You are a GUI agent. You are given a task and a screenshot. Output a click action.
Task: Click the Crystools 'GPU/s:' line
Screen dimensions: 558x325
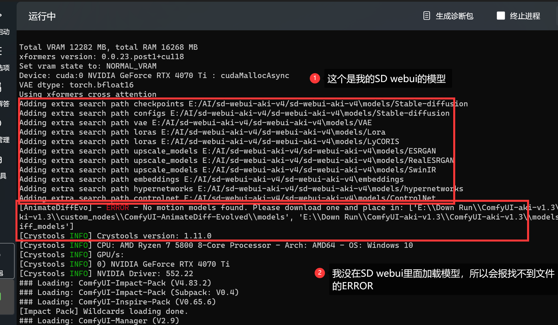point(72,255)
